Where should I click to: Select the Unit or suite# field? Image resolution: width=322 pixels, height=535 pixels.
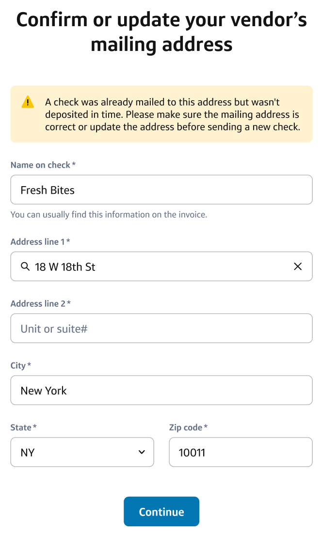coord(161,329)
